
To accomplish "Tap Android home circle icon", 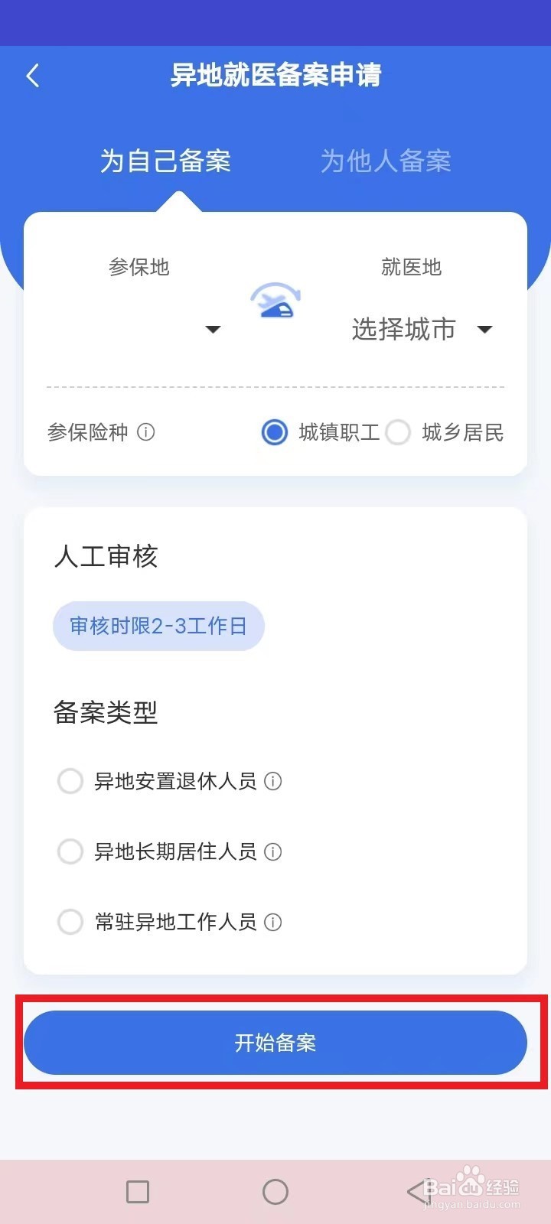I will [x=275, y=1191].
